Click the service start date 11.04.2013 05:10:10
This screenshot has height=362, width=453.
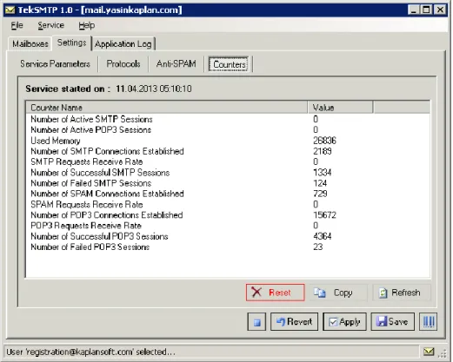(x=154, y=89)
